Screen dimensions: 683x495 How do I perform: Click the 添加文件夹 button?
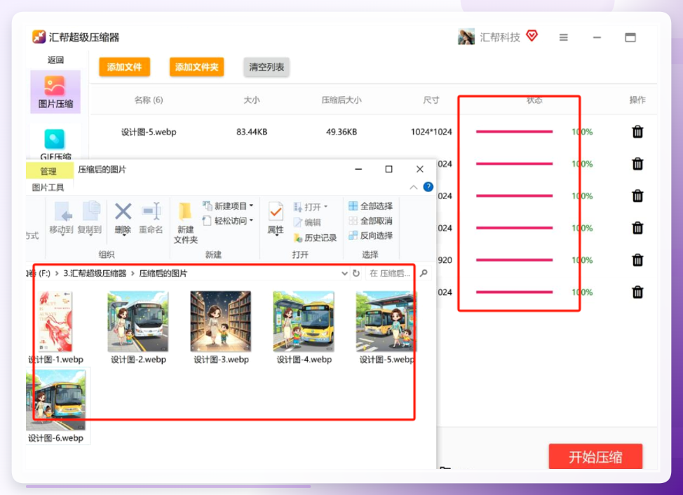click(197, 67)
